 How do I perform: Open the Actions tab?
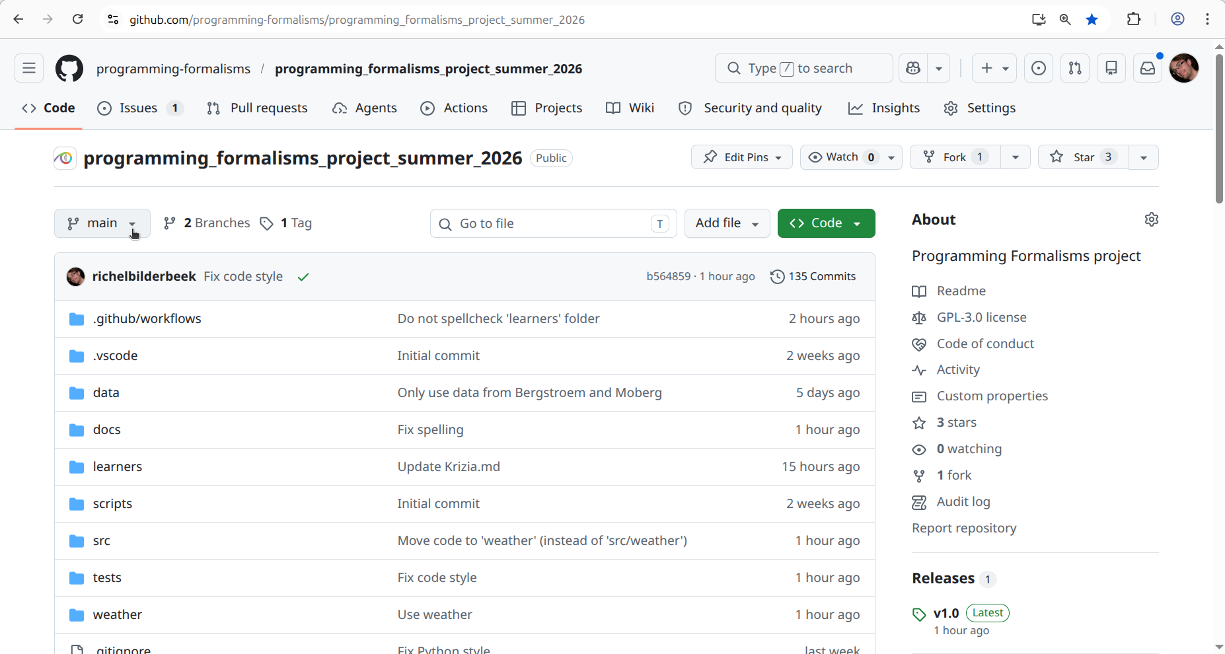pyautogui.click(x=455, y=108)
